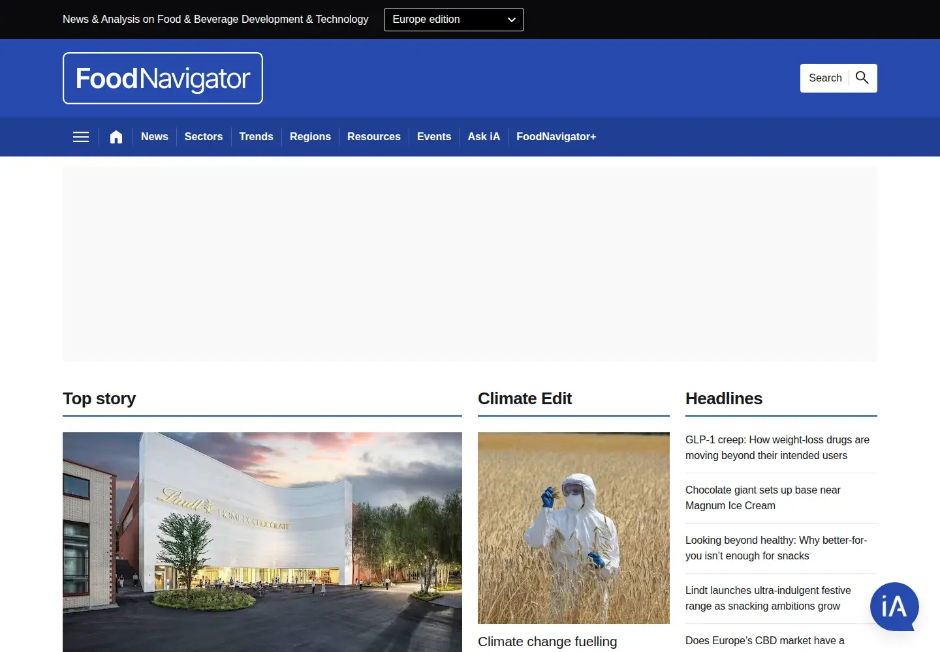Open the Regions menu
940x652 pixels.
310,137
